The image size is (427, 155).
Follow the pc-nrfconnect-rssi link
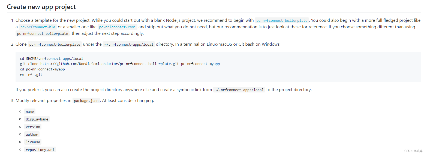(x=118, y=27)
